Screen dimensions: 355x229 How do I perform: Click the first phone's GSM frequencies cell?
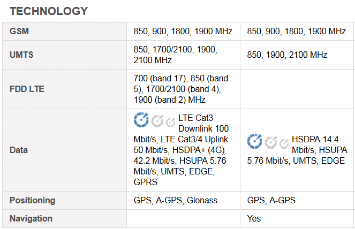[x=183, y=31]
